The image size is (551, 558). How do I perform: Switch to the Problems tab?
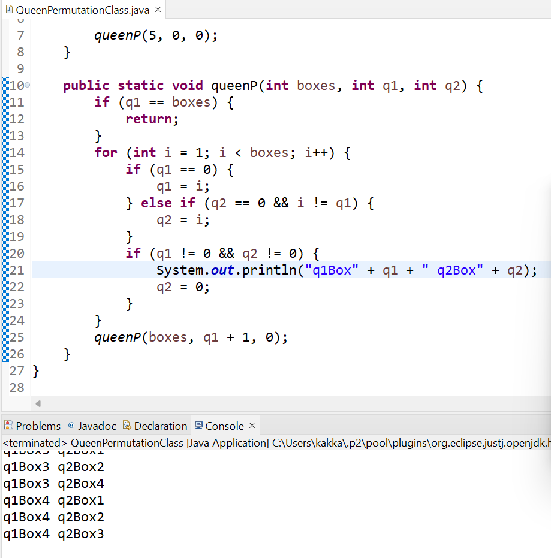point(38,426)
